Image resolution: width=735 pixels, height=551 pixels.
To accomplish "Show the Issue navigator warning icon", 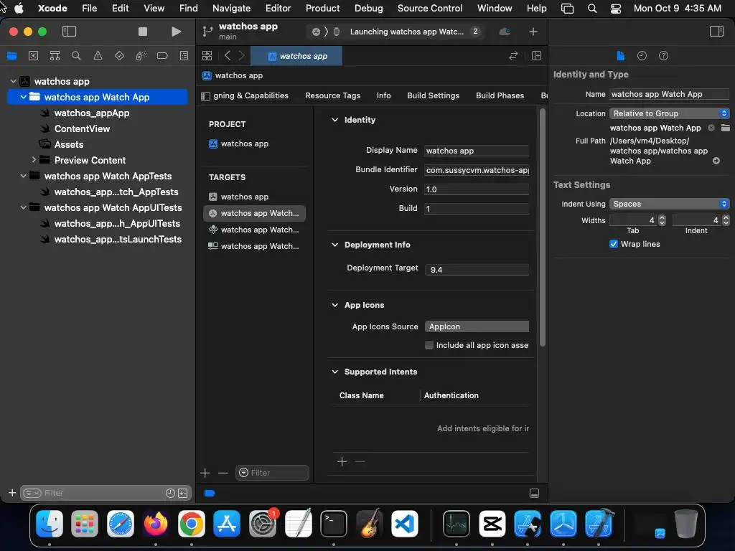I will click(98, 56).
